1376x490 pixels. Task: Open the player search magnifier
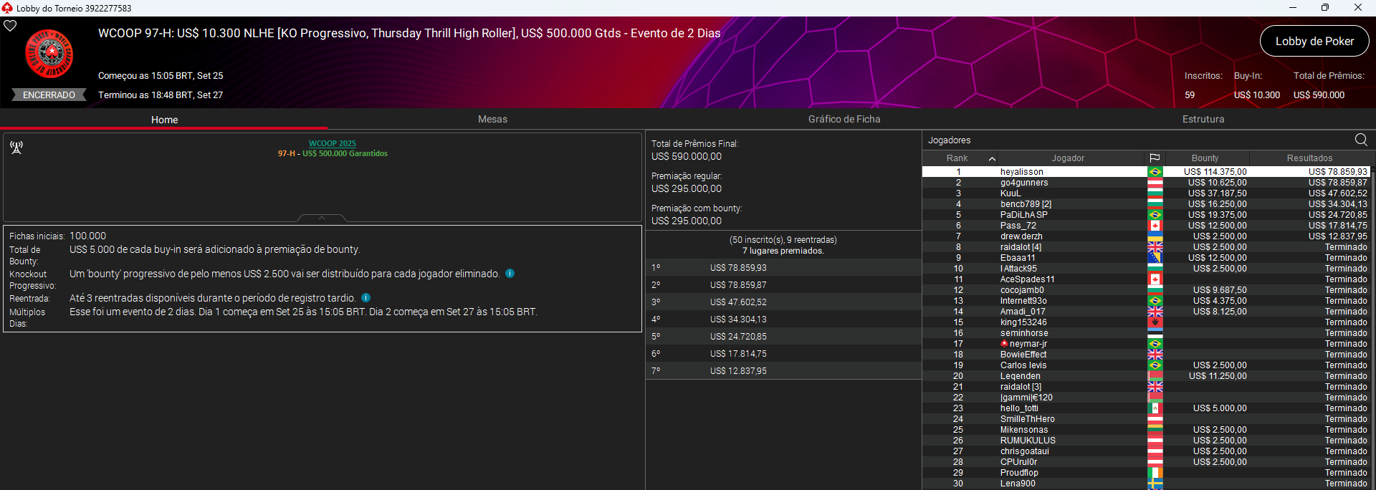click(x=1361, y=140)
